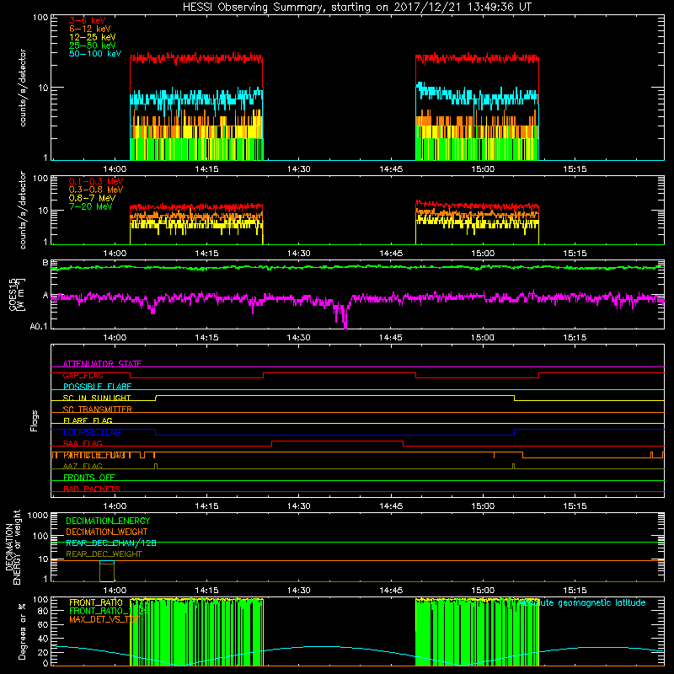Click 14:15 tick under the Flags panel
This screenshot has height=674, width=674.
click(x=206, y=506)
